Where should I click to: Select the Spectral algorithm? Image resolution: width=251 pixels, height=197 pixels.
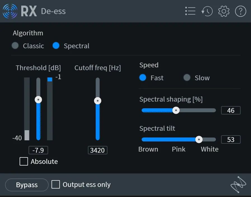coord(56,45)
